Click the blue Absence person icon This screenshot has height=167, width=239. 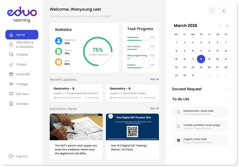point(59,41)
